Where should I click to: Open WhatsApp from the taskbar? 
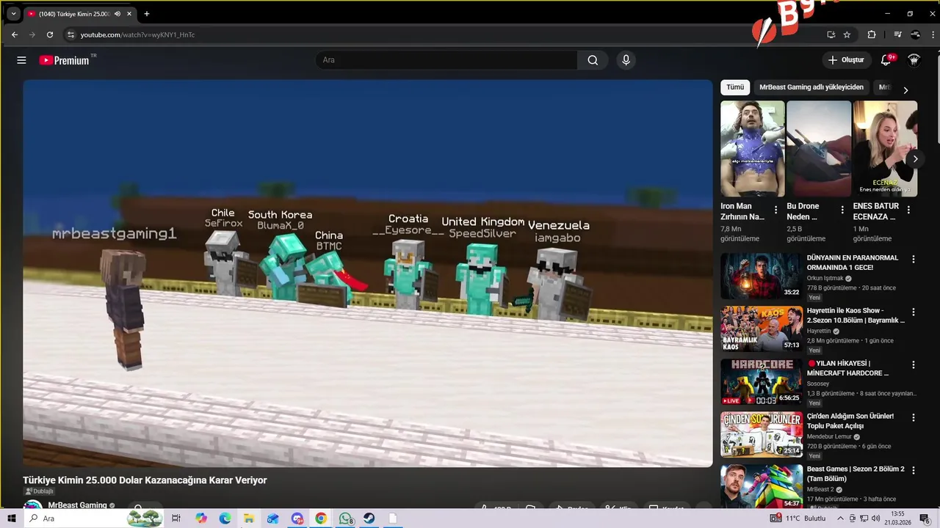pyautogui.click(x=345, y=518)
